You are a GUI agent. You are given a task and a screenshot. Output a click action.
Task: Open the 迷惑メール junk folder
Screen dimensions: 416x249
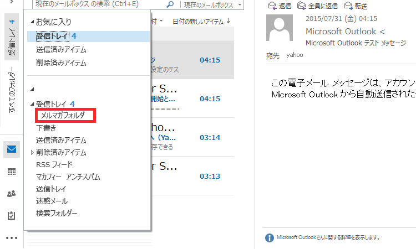52,201
